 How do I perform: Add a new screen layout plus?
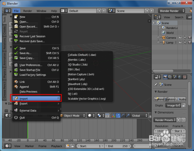coord(99,11)
